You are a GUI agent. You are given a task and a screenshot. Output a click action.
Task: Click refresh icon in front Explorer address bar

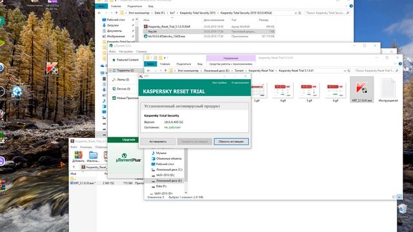[x=349, y=71]
